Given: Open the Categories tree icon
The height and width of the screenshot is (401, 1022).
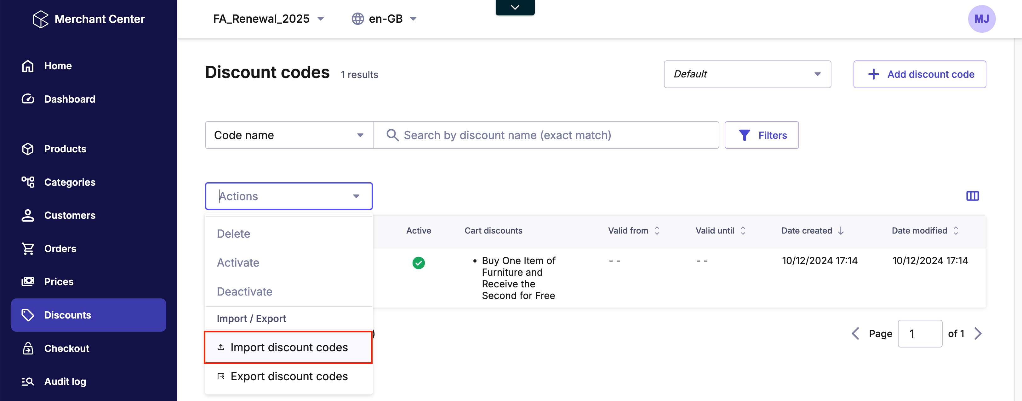Looking at the screenshot, I should click(28, 182).
